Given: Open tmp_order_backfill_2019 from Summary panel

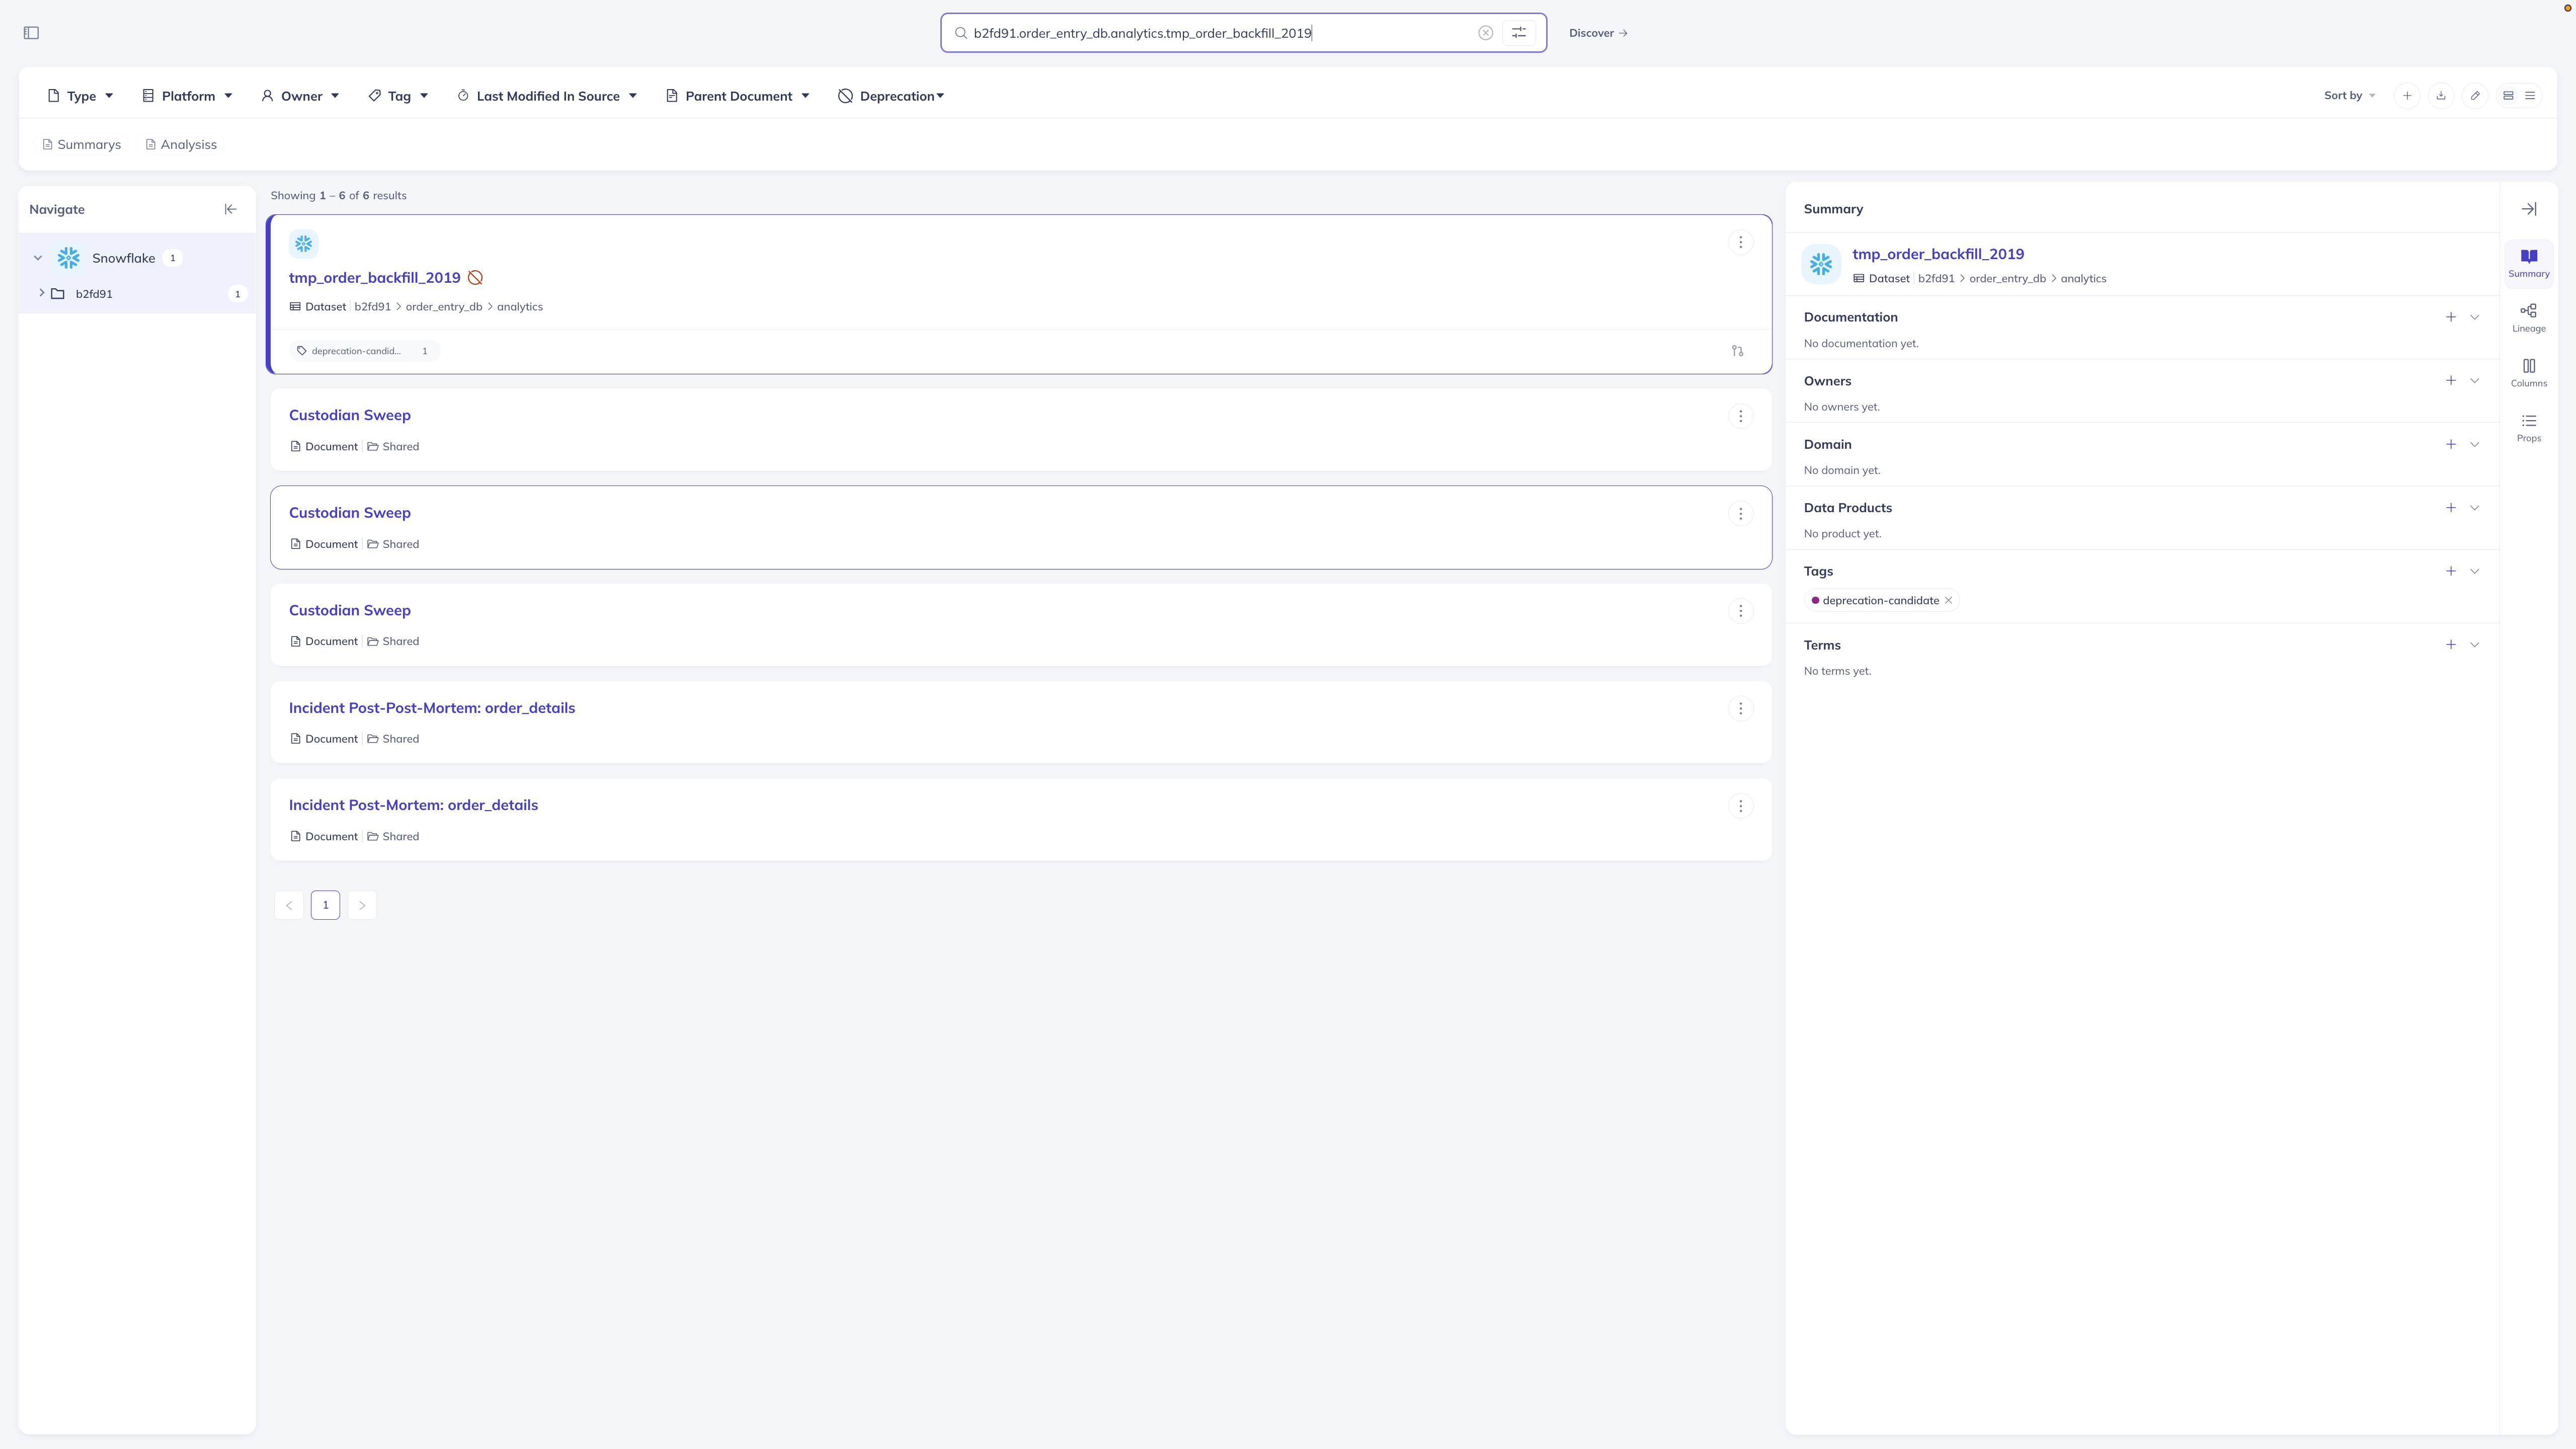Looking at the screenshot, I should pyautogui.click(x=1938, y=254).
